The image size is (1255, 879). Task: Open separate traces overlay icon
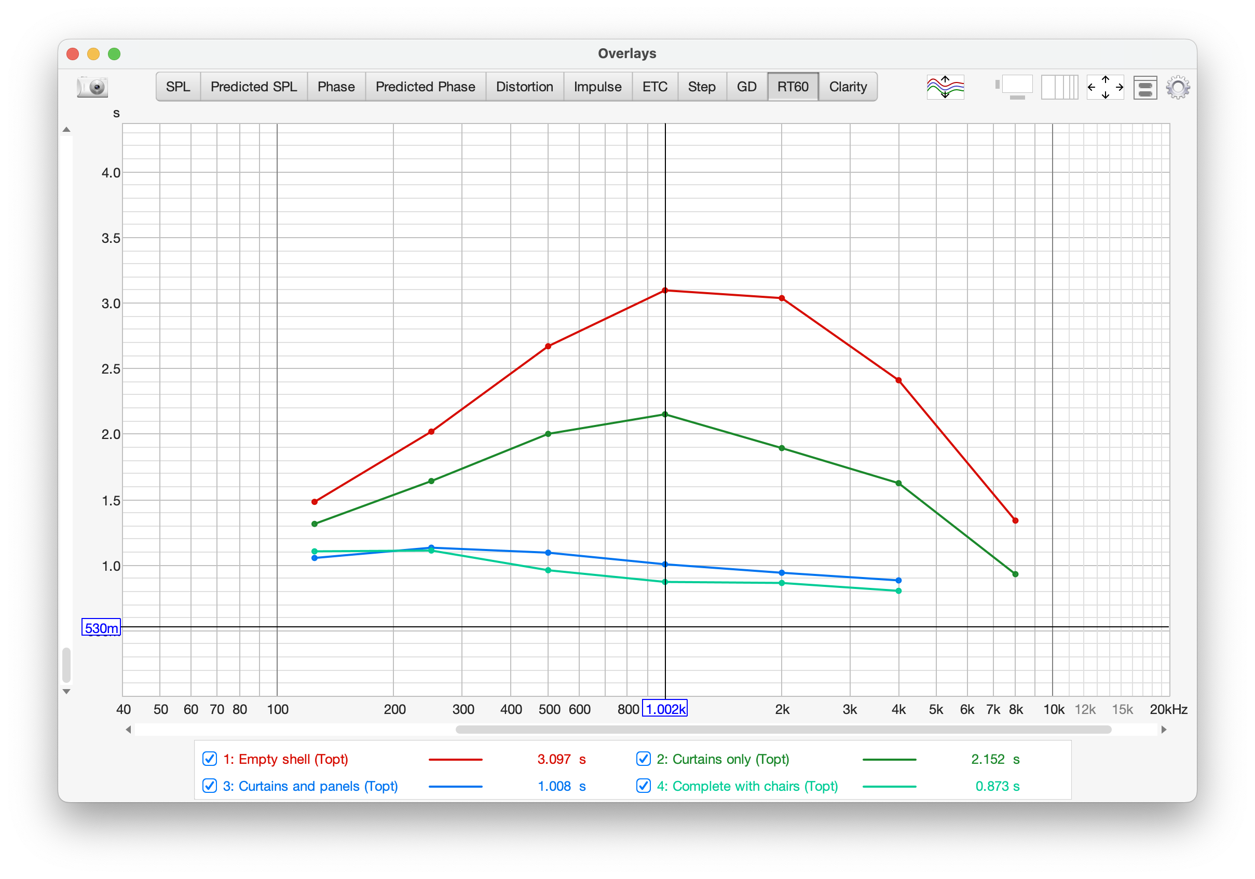945,87
